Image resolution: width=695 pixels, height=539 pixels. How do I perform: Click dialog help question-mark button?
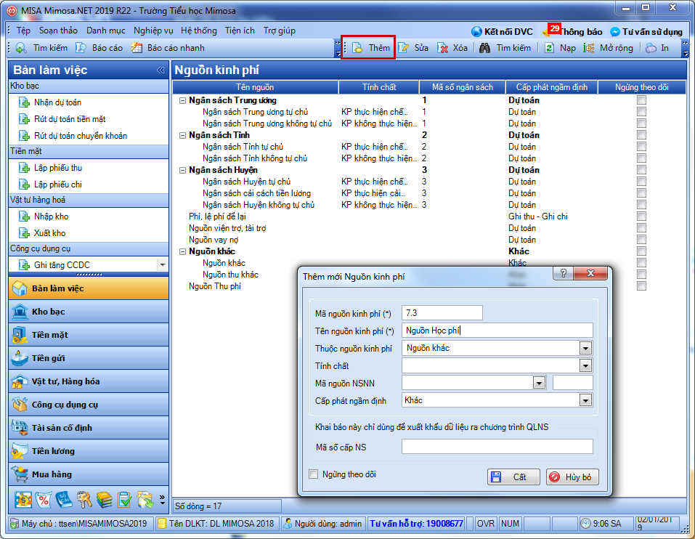[564, 273]
